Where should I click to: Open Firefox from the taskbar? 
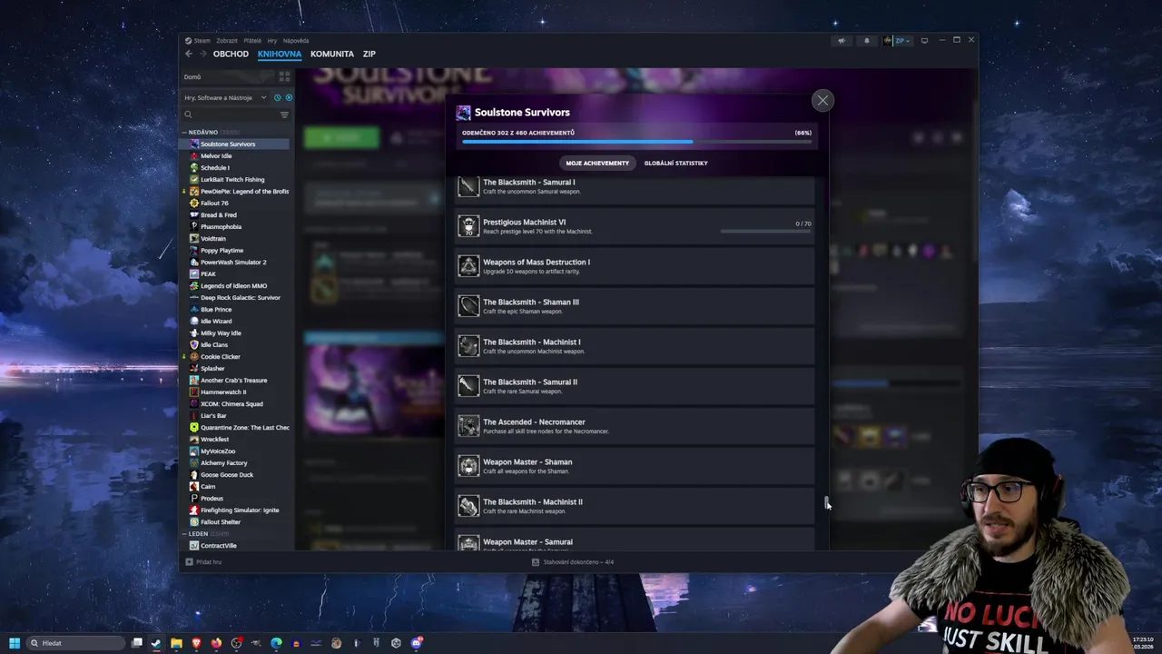click(x=216, y=643)
